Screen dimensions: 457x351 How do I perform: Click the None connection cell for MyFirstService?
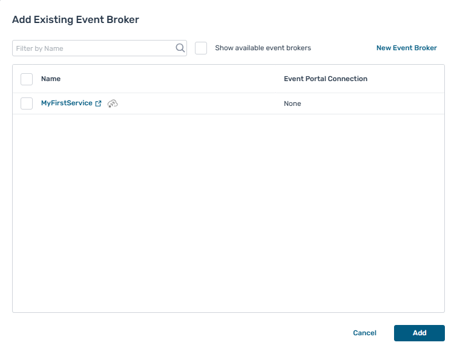point(292,103)
